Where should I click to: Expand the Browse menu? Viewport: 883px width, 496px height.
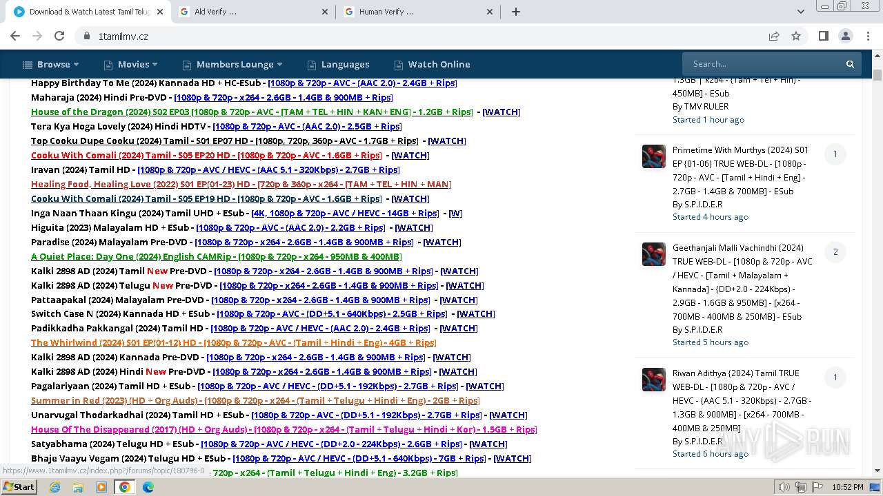[51, 64]
